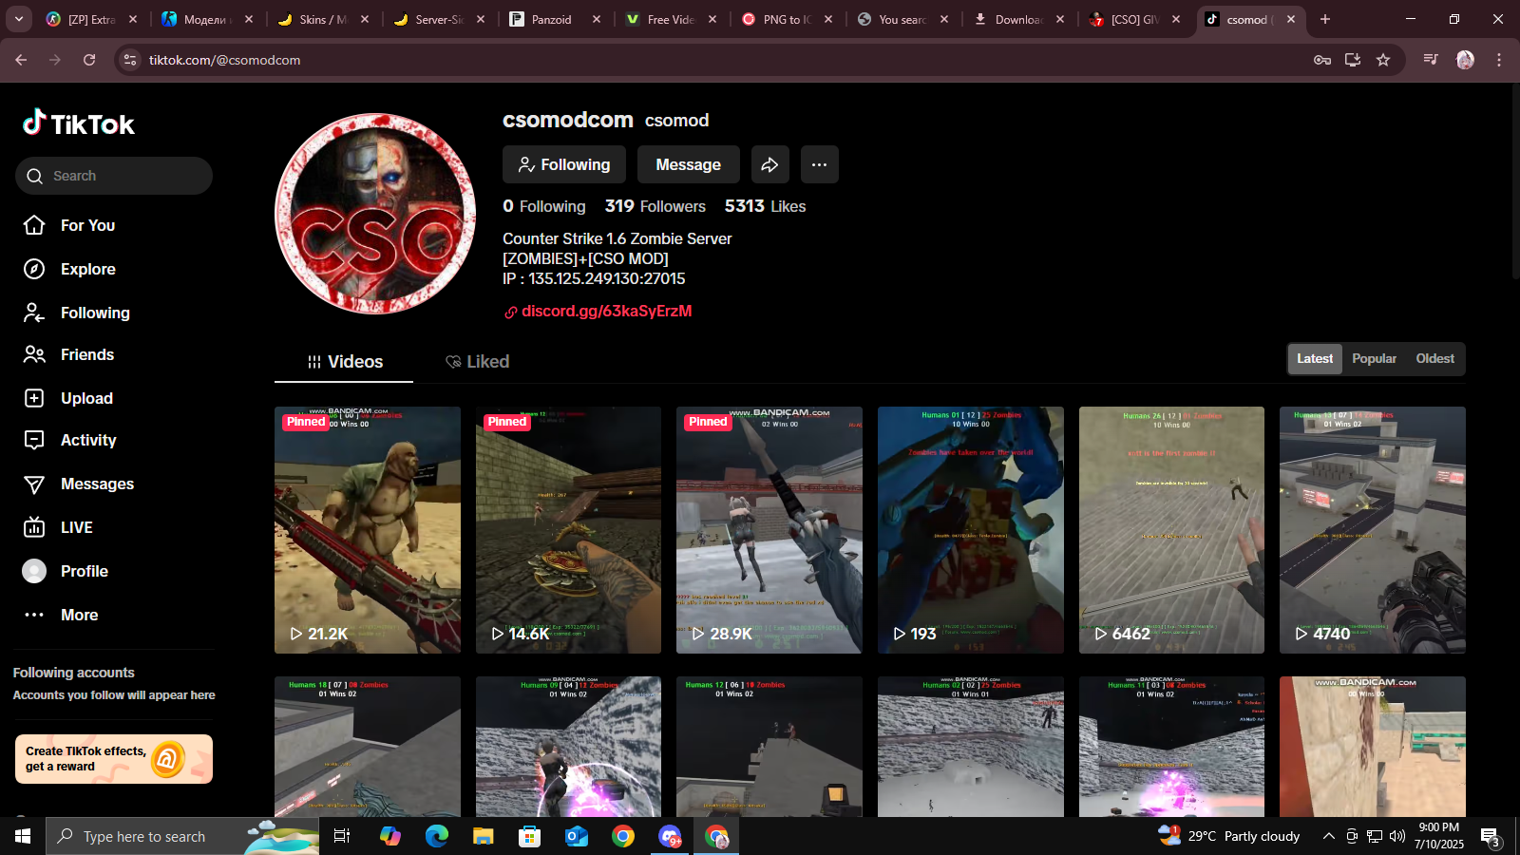Expand the More sidebar menu
Image resolution: width=1520 pixels, height=855 pixels.
pyautogui.click(x=79, y=615)
